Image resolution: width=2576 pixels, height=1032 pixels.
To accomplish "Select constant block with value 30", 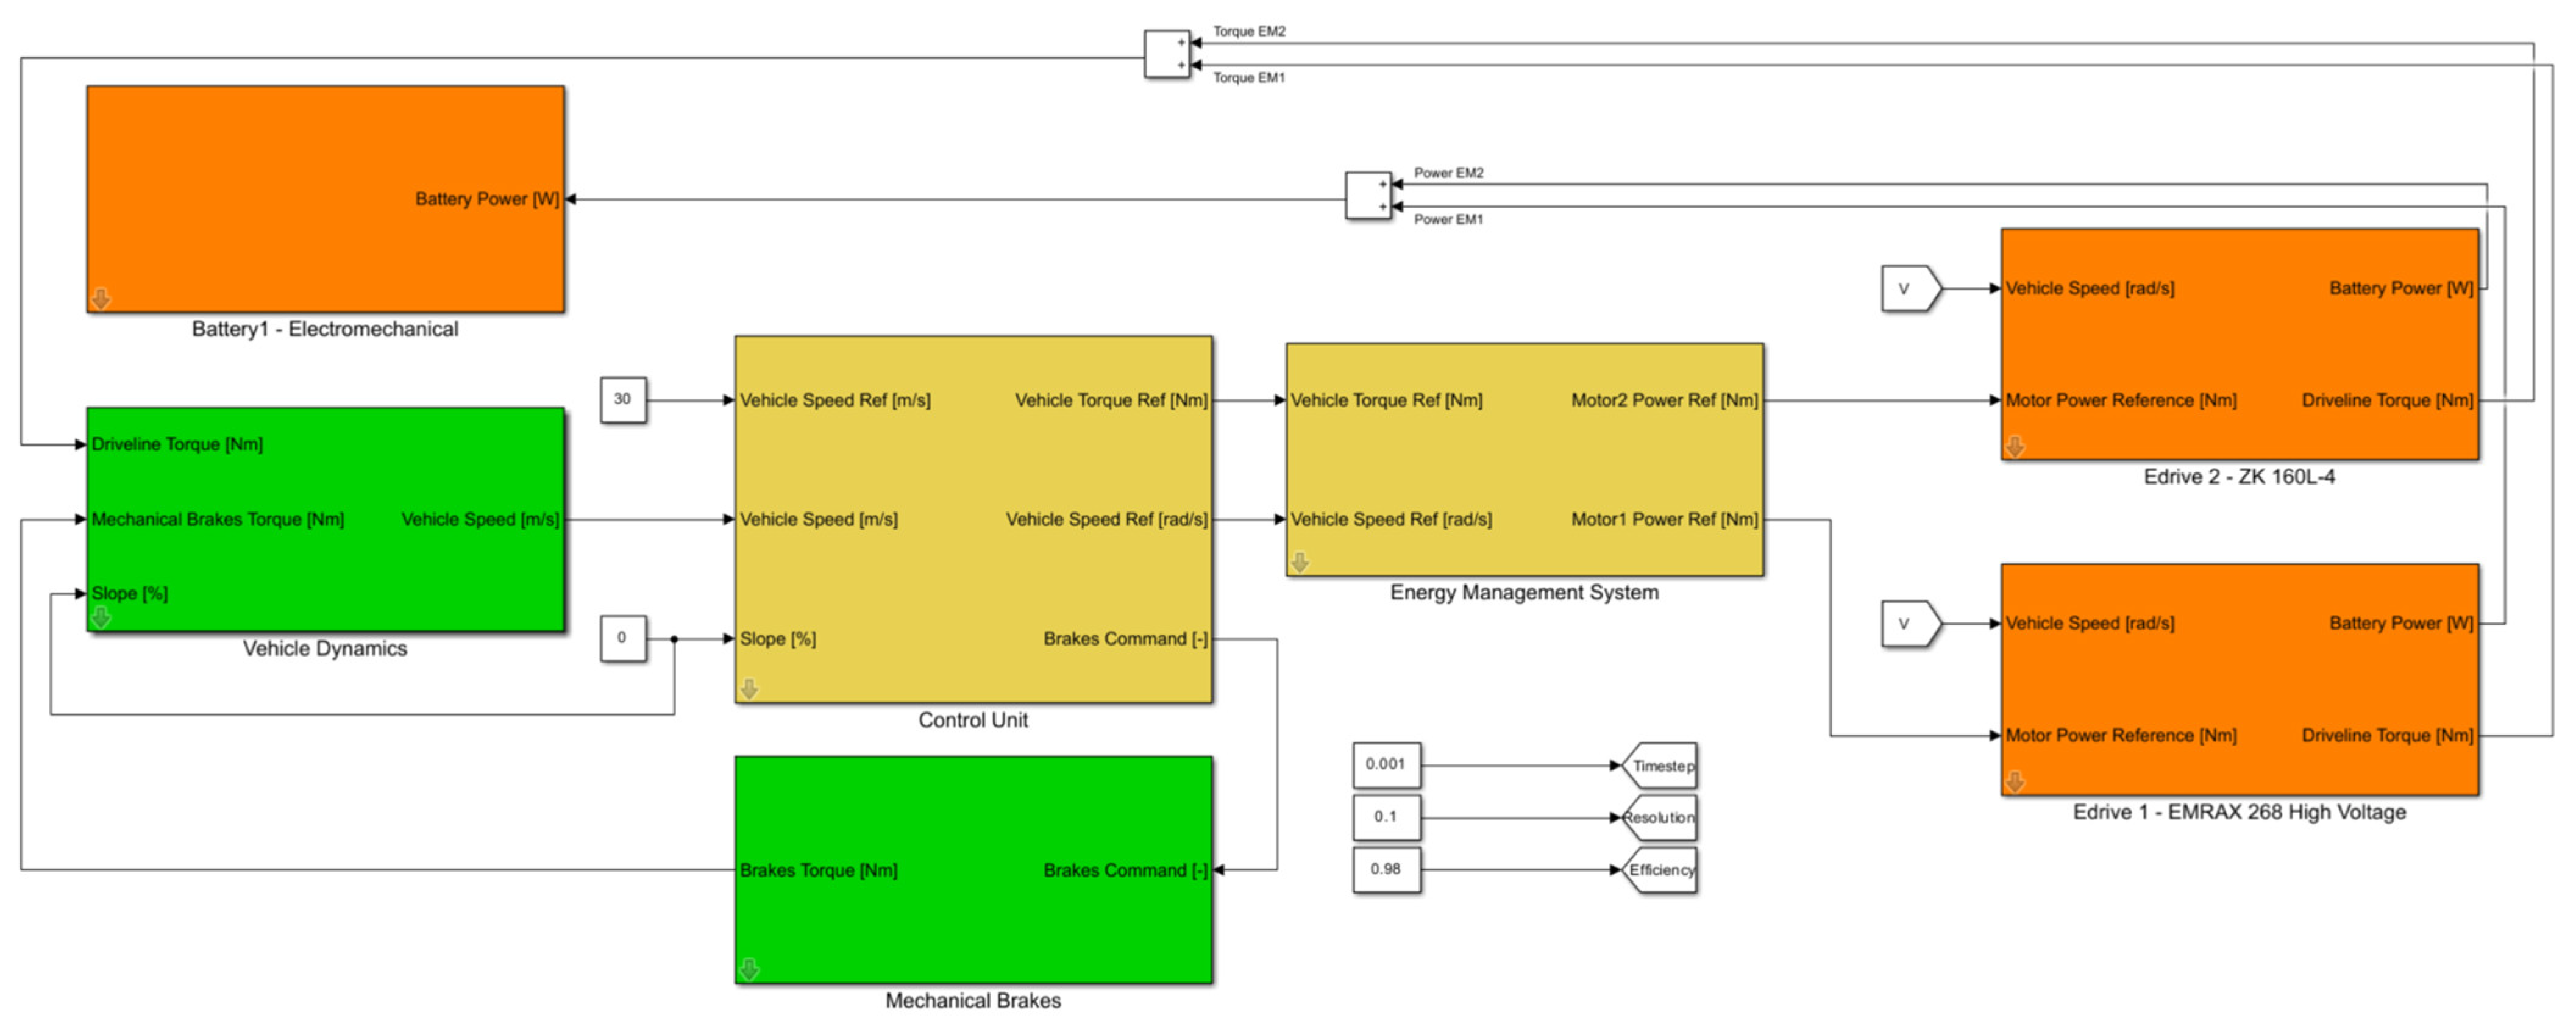I will click(622, 400).
